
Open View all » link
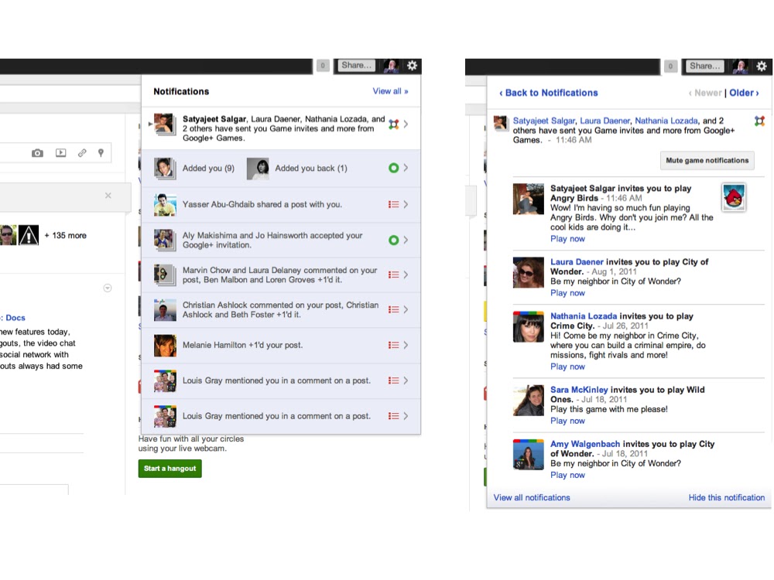(390, 91)
